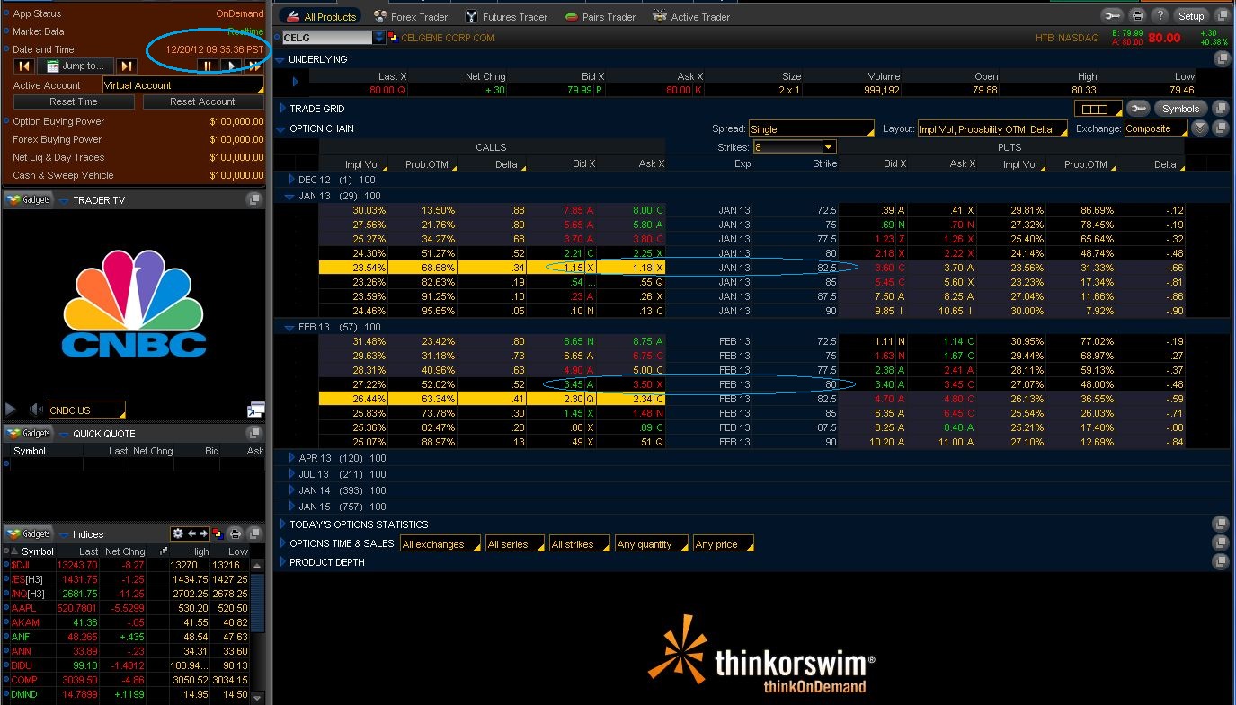Open the Exchange Composite dropdown

pyautogui.click(x=1156, y=129)
